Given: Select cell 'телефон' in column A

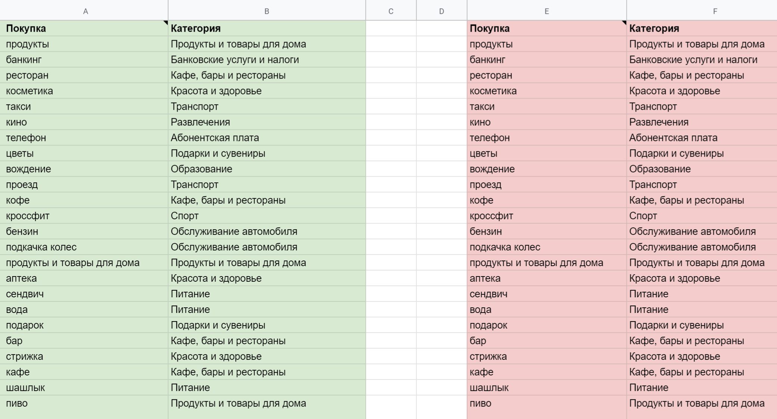Looking at the screenshot, I should coord(84,138).
